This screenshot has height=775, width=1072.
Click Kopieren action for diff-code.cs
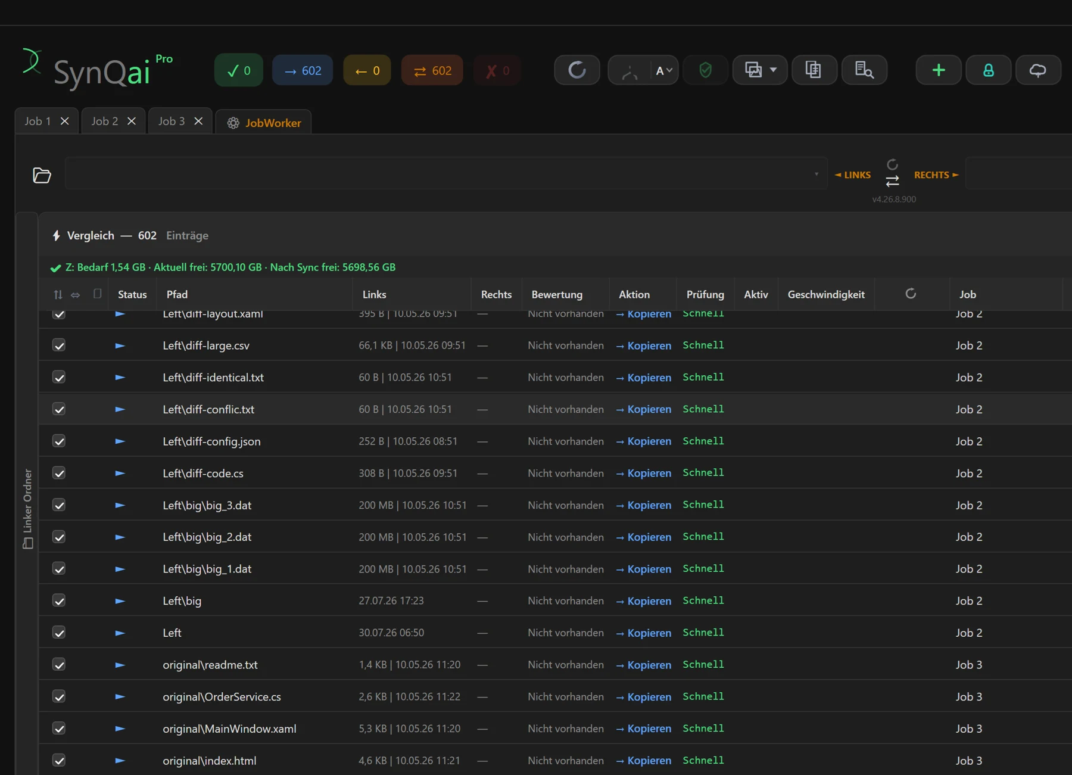point(644,473)
